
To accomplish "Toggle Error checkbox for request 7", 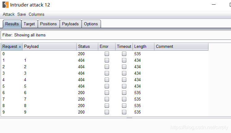I will 107,99.
